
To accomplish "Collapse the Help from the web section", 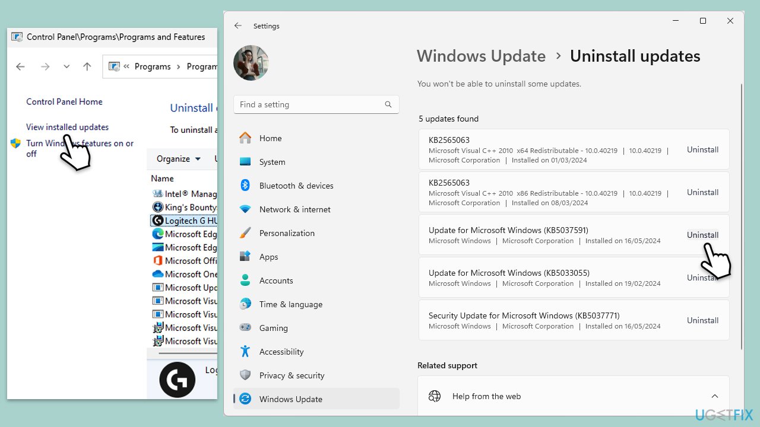I will (x=715, y=396).
